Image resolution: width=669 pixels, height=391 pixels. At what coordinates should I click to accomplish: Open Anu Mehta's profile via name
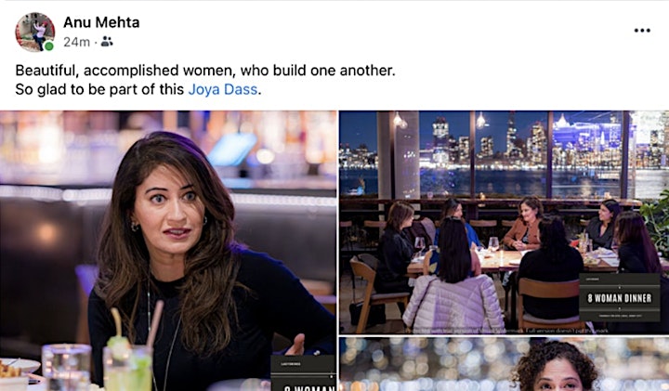point(101,22)
